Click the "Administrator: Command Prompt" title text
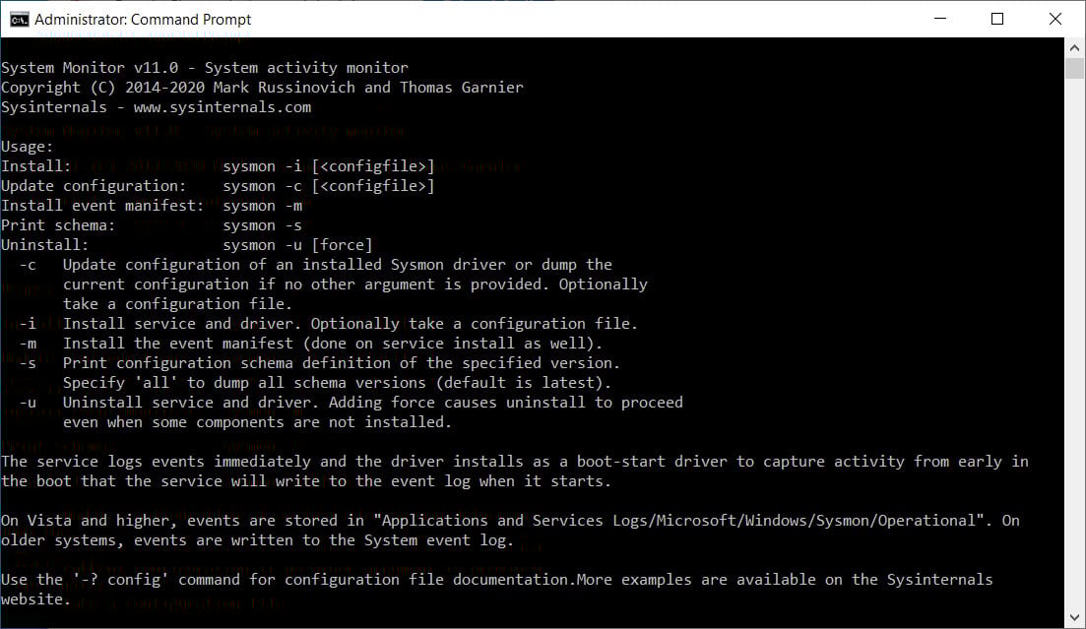Viewport: 1086px width, 629px height. point(143,19)
